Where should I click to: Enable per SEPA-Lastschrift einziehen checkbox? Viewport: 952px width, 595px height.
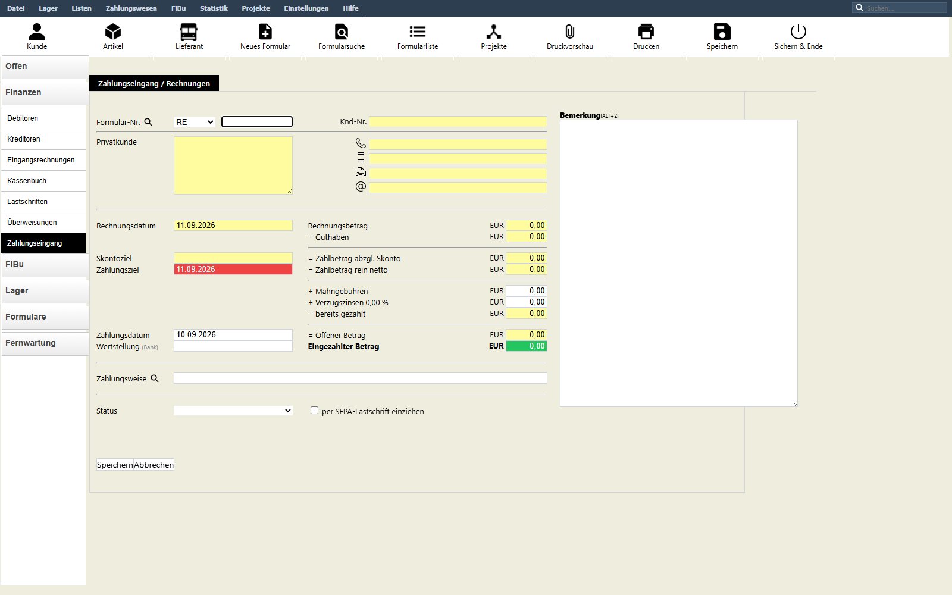314,411
